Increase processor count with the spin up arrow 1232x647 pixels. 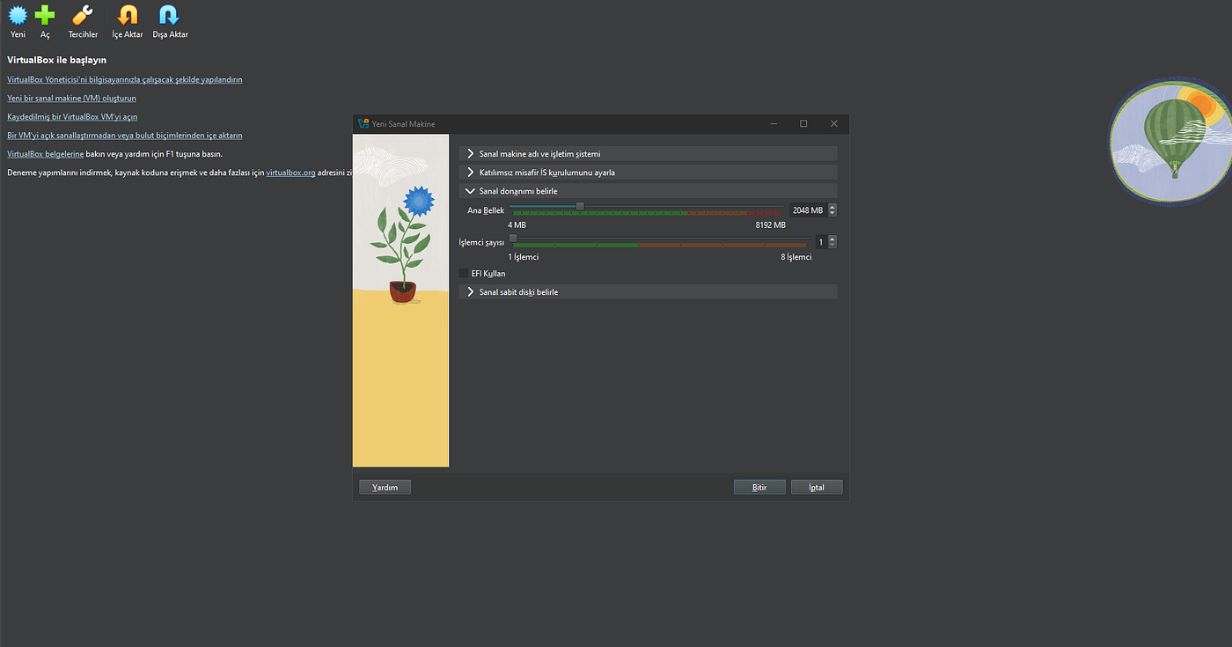[832, 239]
